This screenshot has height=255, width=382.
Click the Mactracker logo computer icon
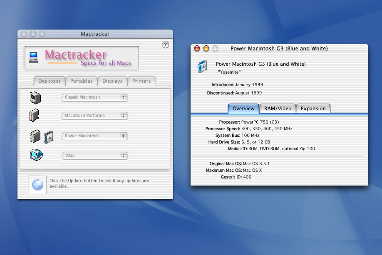click(33, 57)
